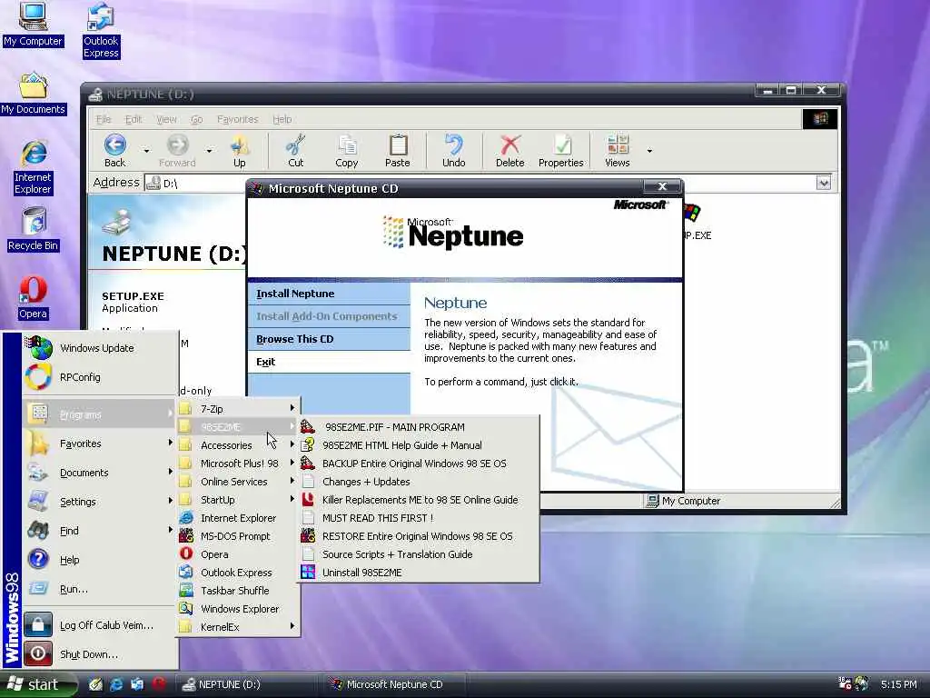Expand the 7-Zip programs folder
Viewport: 930px width, 698px height.
(238, 409)
